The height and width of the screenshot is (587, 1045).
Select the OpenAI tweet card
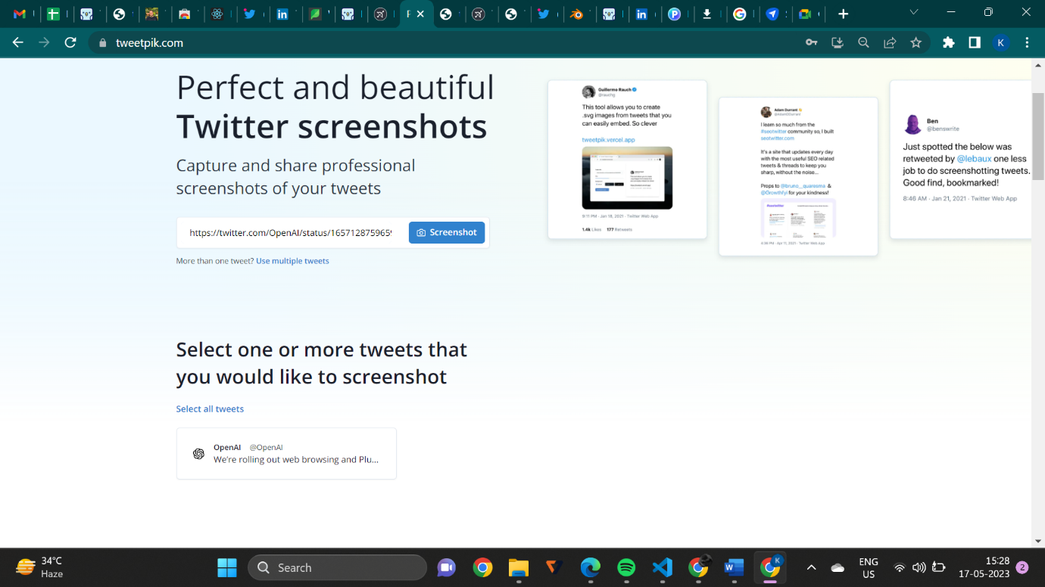click(x=286, y=454)
